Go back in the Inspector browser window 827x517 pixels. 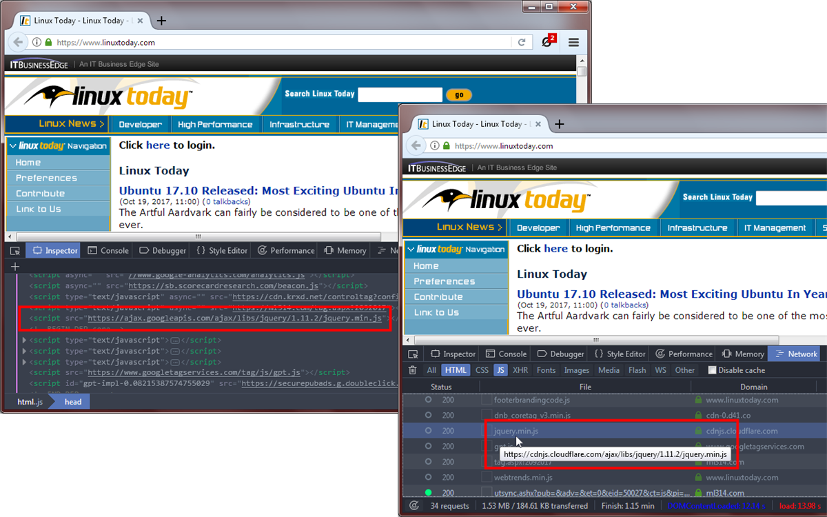point(19,42)
